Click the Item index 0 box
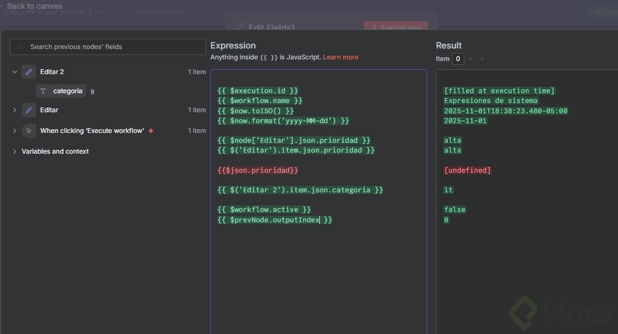Image resolution: width=618 pixels, height=334 pixels. click(x=458, y=59)
